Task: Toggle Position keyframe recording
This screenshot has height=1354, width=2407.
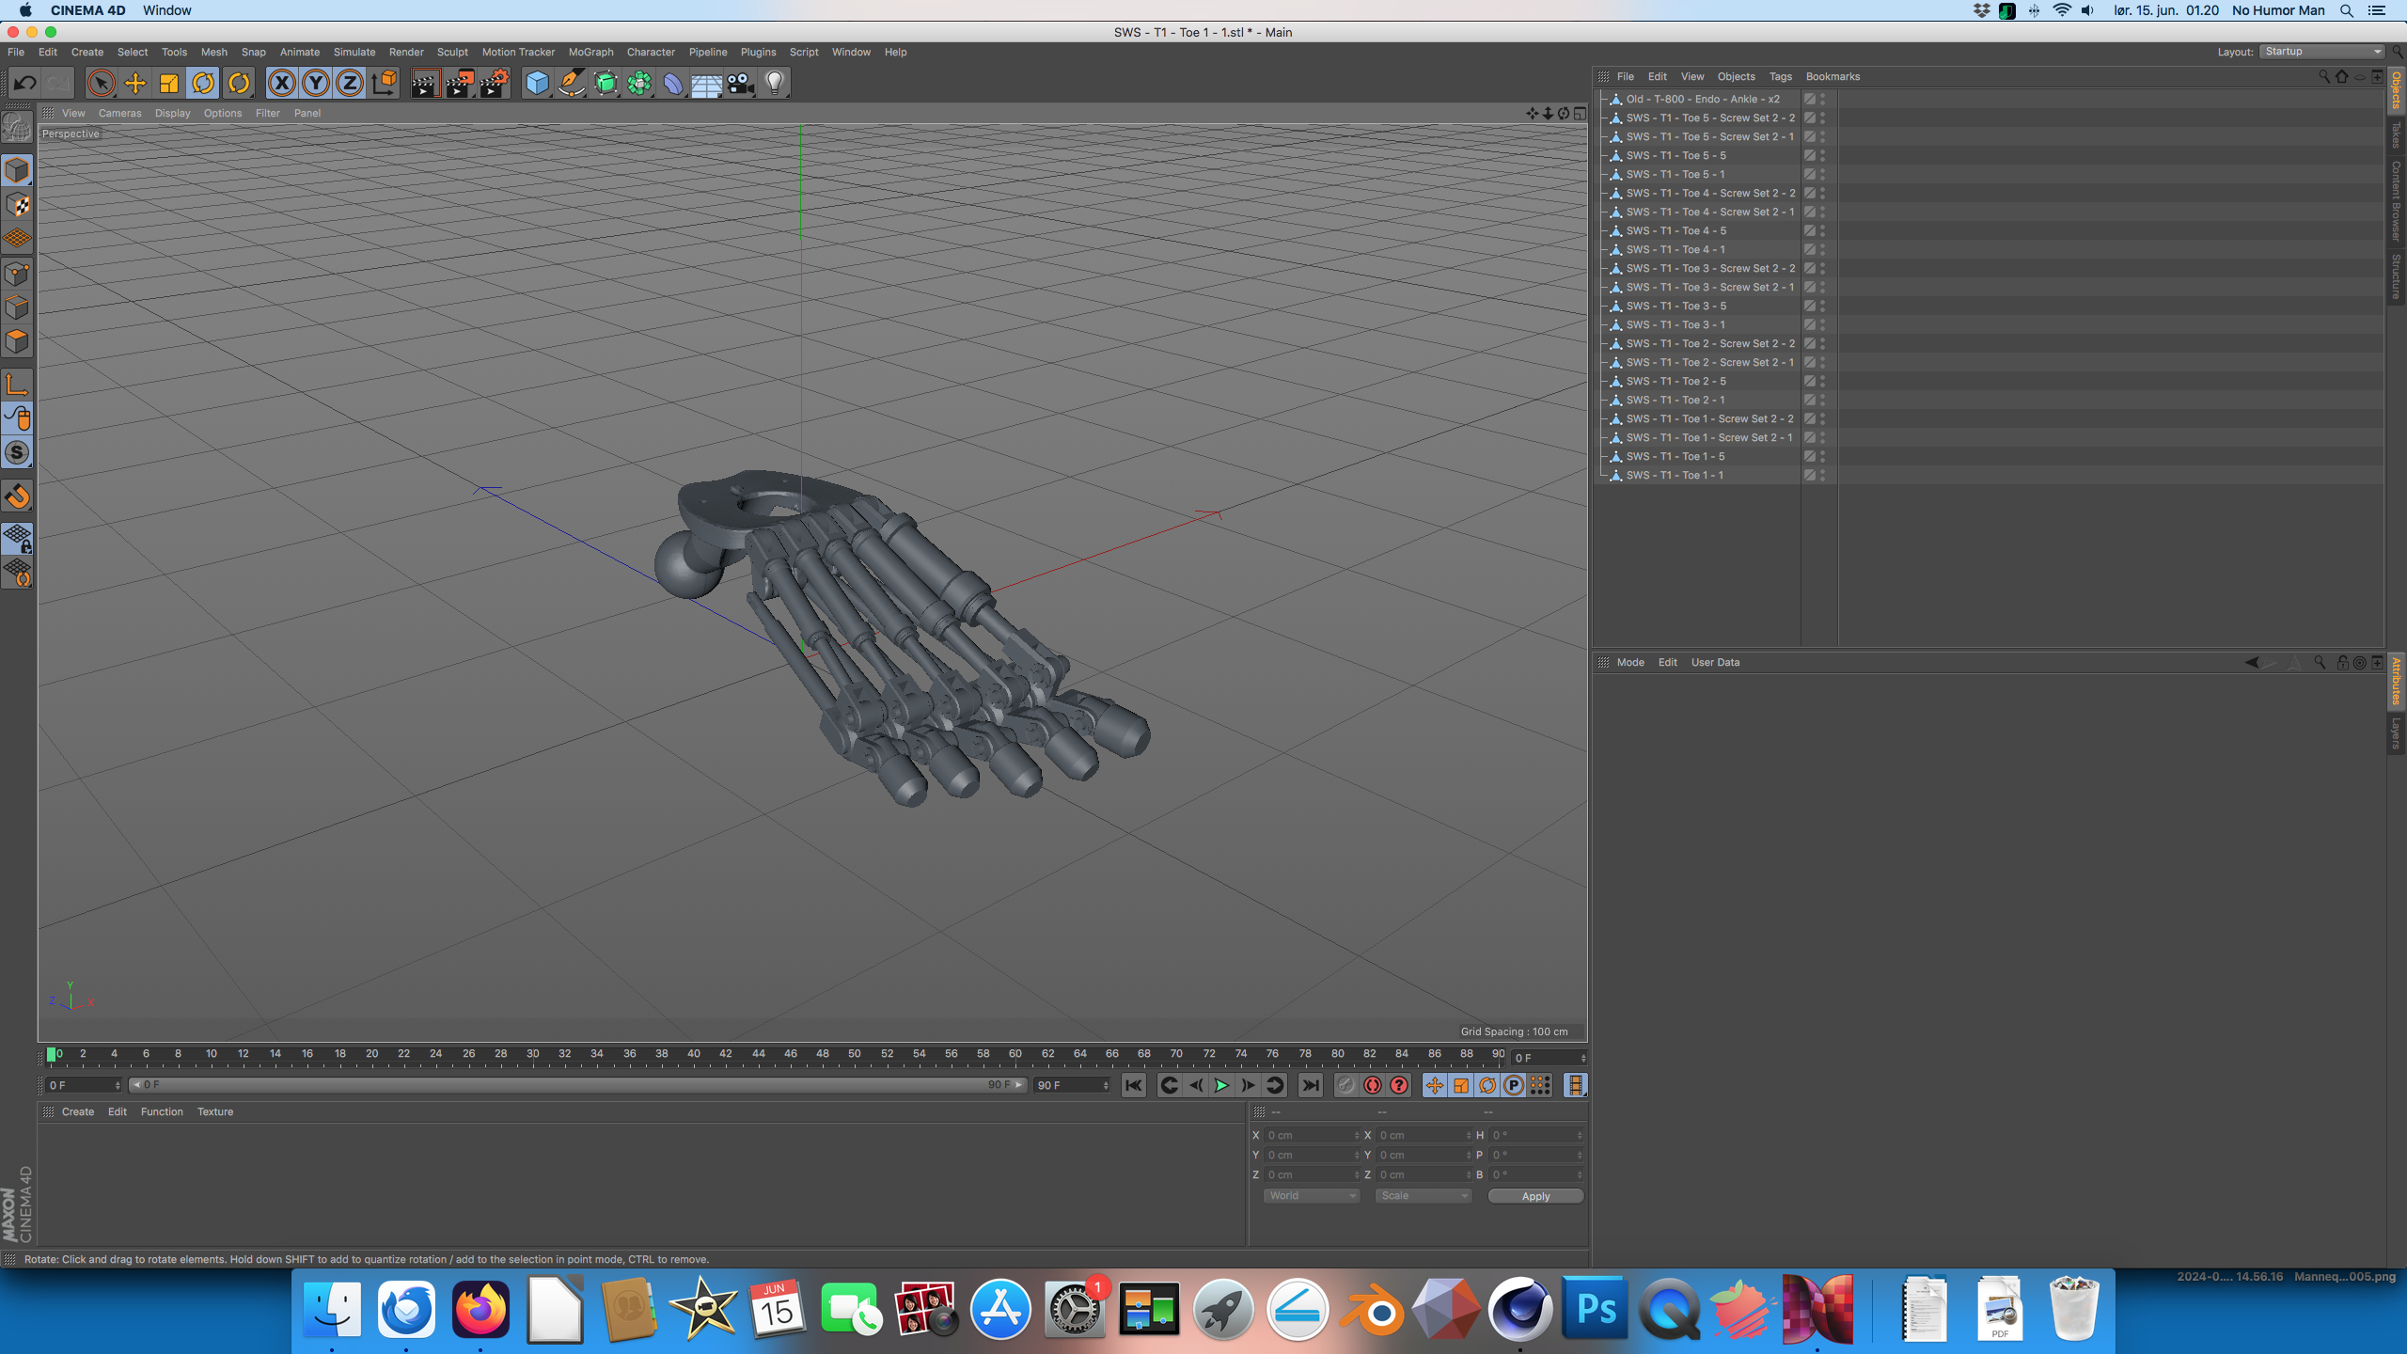Action: (x=1434, y=1085)
